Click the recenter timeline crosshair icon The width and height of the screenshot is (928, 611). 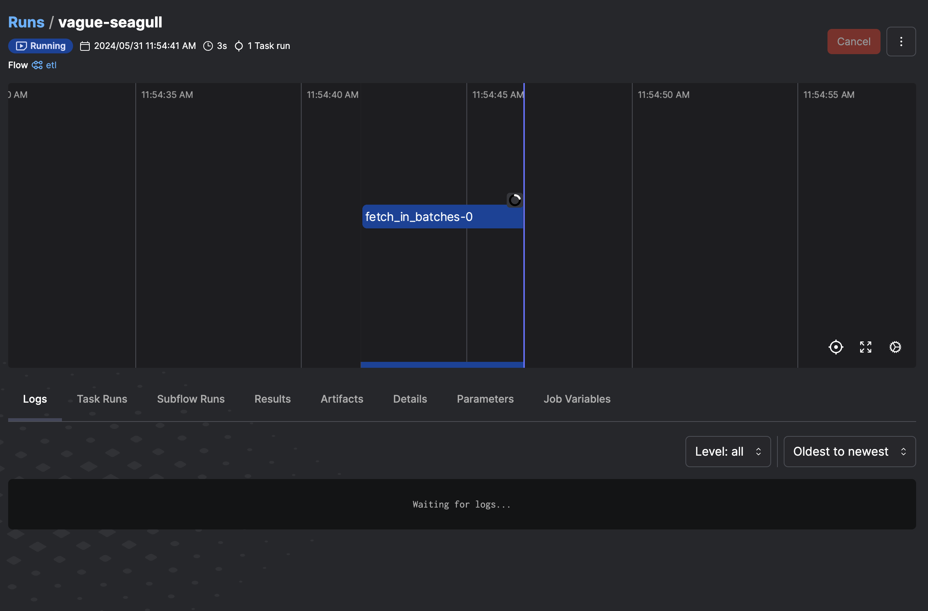coord(836,347)
